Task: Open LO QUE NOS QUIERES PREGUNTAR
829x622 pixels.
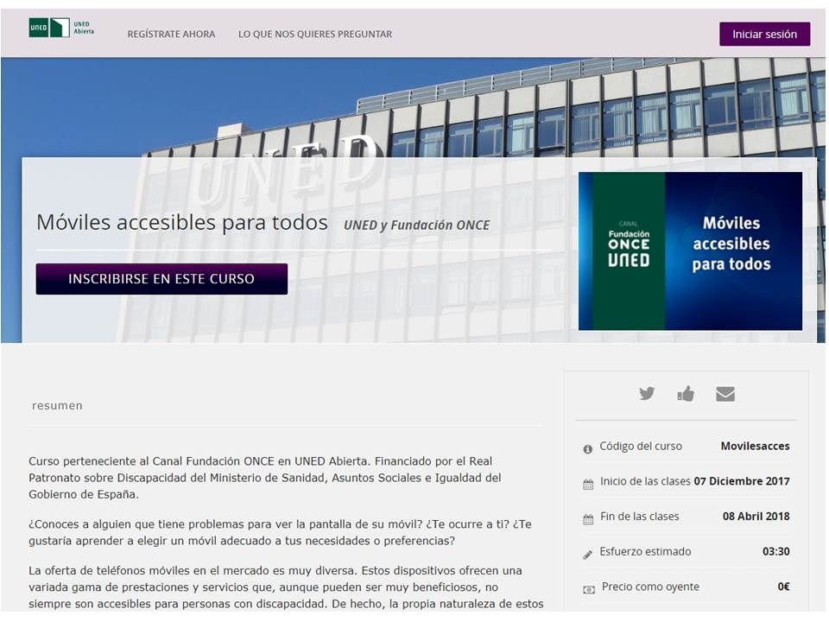Action: click(x=315, y=35)
